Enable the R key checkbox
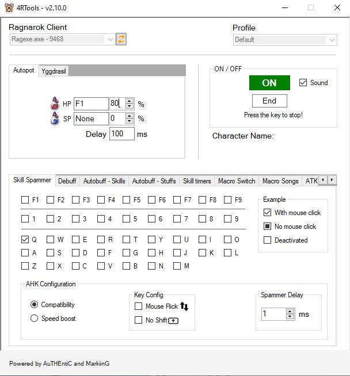Screen dimensions: 350x376 [101, 239]
